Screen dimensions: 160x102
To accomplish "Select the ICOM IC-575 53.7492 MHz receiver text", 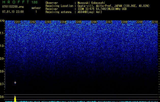I will (x=102, y=9).
